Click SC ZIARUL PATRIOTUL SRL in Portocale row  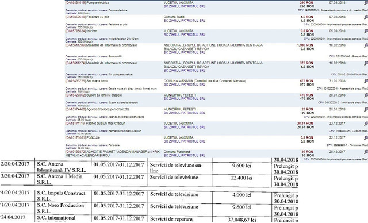185,141
